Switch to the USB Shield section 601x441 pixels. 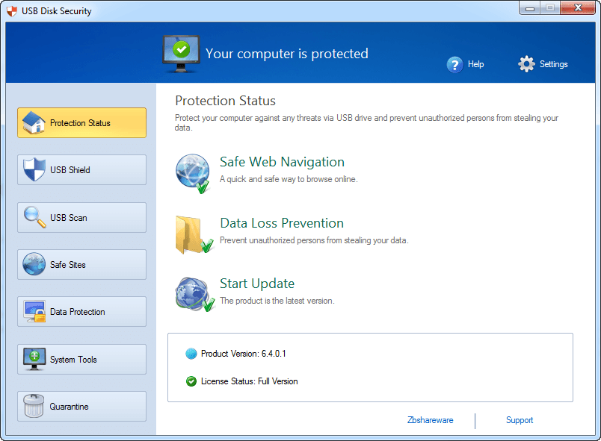click(x=81, y=170)
